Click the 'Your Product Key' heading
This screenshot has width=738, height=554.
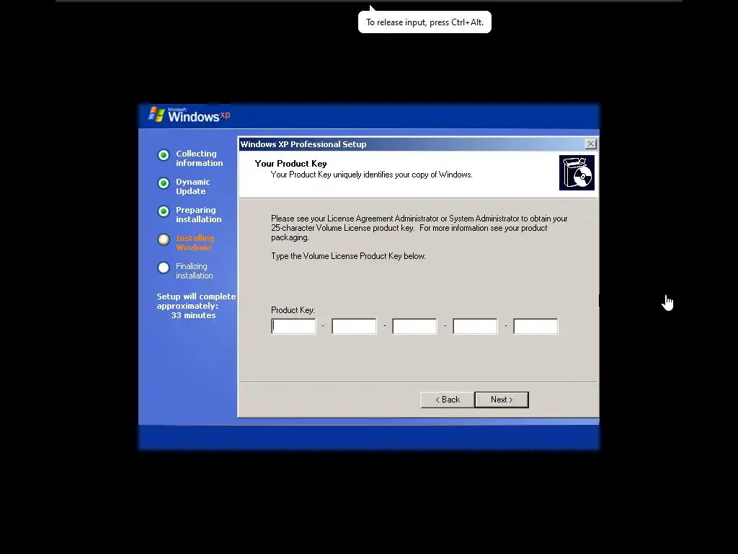coord(290,164)
